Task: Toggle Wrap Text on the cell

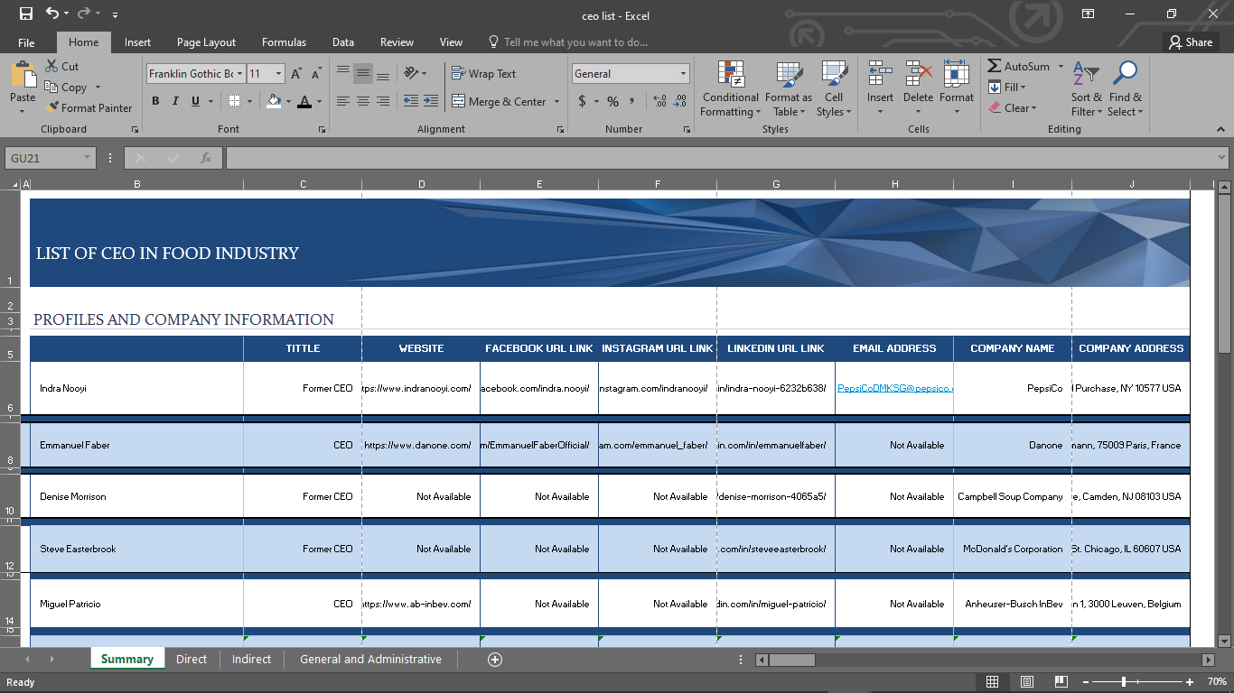Action: pos(484,74)
